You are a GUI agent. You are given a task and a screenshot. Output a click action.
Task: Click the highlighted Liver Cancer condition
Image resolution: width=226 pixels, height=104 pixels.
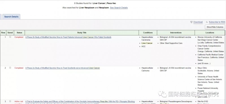pyautogui.click(x=147, y=43)
